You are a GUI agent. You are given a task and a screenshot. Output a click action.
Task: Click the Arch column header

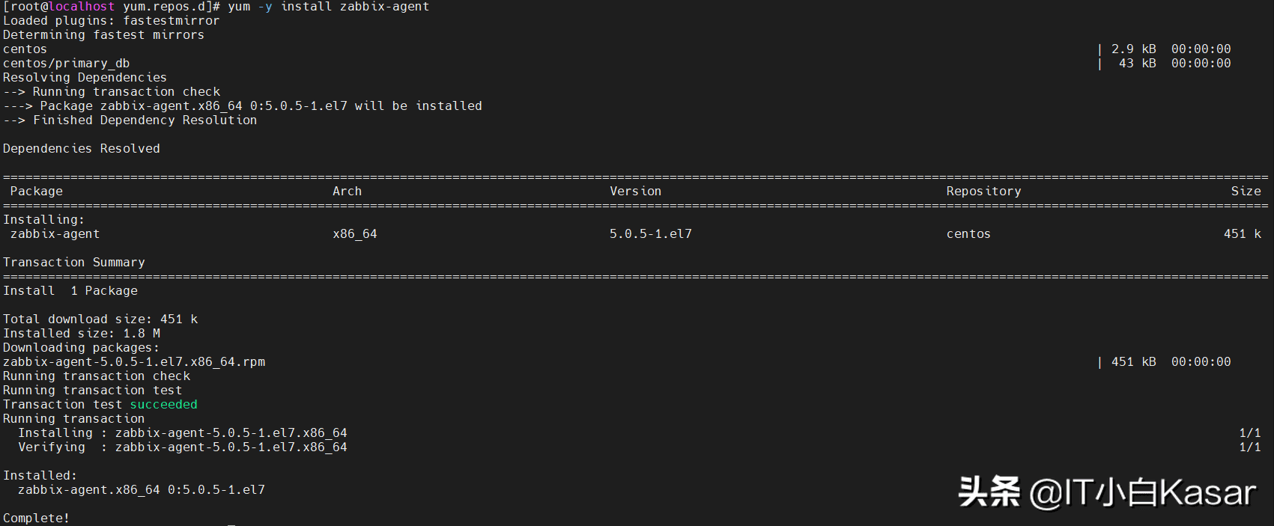click(347, 192)
